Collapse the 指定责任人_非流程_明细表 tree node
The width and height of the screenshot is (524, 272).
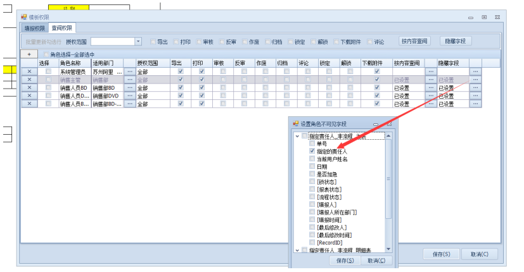click(297, 250)
